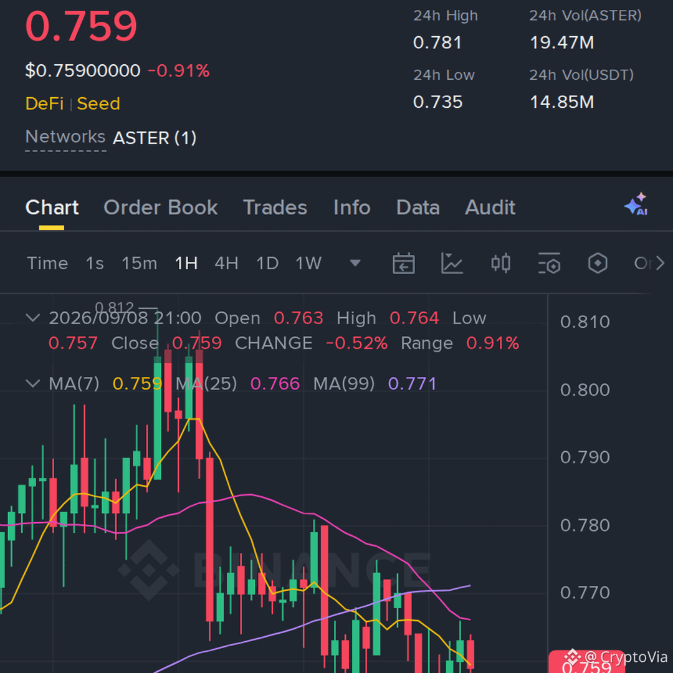Switch to the 15m interval
The height and width of the screenshot is (673, 673).
[140, 263]
